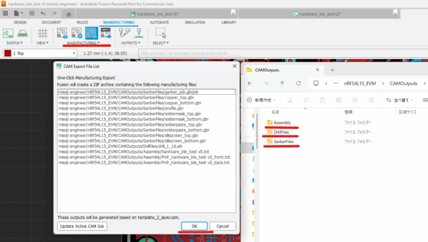Go up one folder in File Explorer
428x242 pixels.
click(282, 83)
